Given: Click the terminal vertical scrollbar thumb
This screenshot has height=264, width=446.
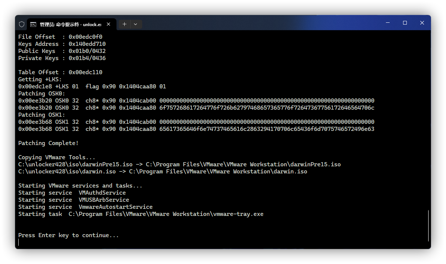Looking at the screenshot, I should pos(428,226).
